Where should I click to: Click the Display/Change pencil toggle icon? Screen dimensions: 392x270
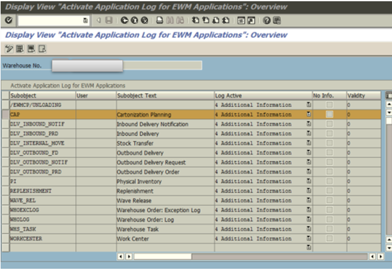pyautogui.click(x=9, y=48)
